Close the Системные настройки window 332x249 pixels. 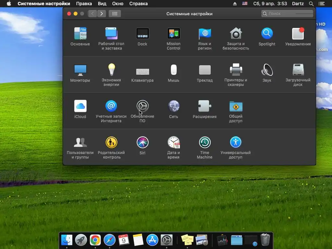pyautogui.click(x=69, y=14)
